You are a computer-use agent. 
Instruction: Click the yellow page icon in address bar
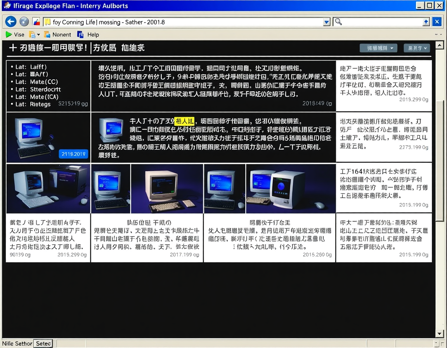pos(48,22)
